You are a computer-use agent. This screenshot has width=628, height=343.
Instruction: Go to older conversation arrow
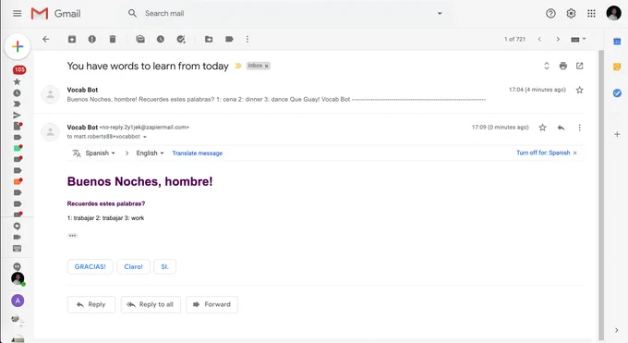[x=558, y=39]
